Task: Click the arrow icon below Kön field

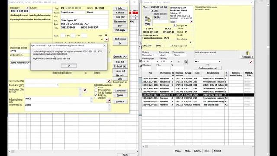Action: tap(106, 40)
